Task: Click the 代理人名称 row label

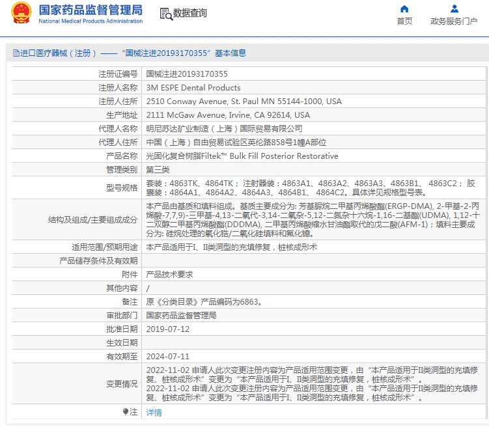Action: (118, 129)
